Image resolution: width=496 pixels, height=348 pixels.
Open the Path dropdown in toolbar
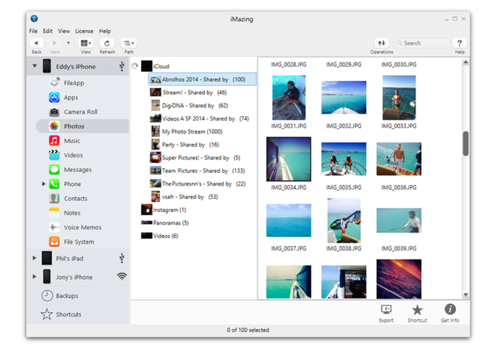pyautogui.click(x=129, y=43)
